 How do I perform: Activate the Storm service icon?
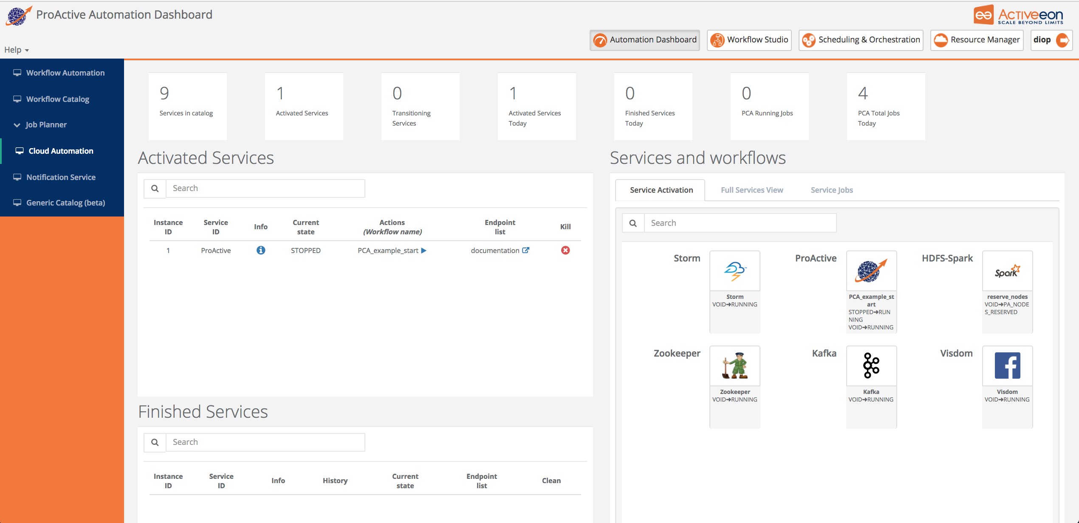tap(735, 271)
